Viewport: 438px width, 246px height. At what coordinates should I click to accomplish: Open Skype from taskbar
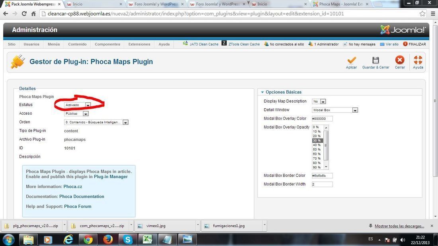coord(128,240)
